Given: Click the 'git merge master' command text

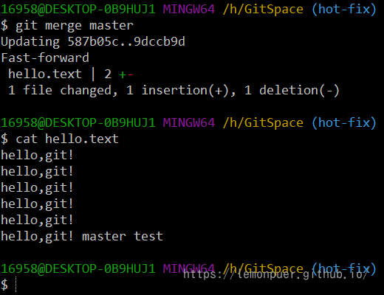Looking at the screenshot, I should click(x=75, y=26).
